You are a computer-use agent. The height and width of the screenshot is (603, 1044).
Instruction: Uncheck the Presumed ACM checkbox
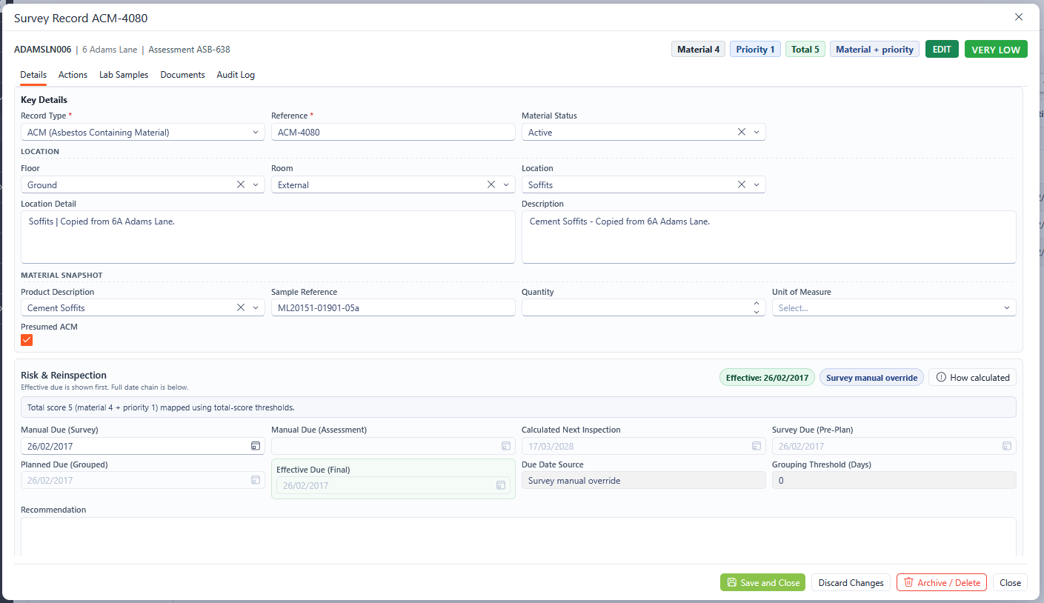pos(27,340)
